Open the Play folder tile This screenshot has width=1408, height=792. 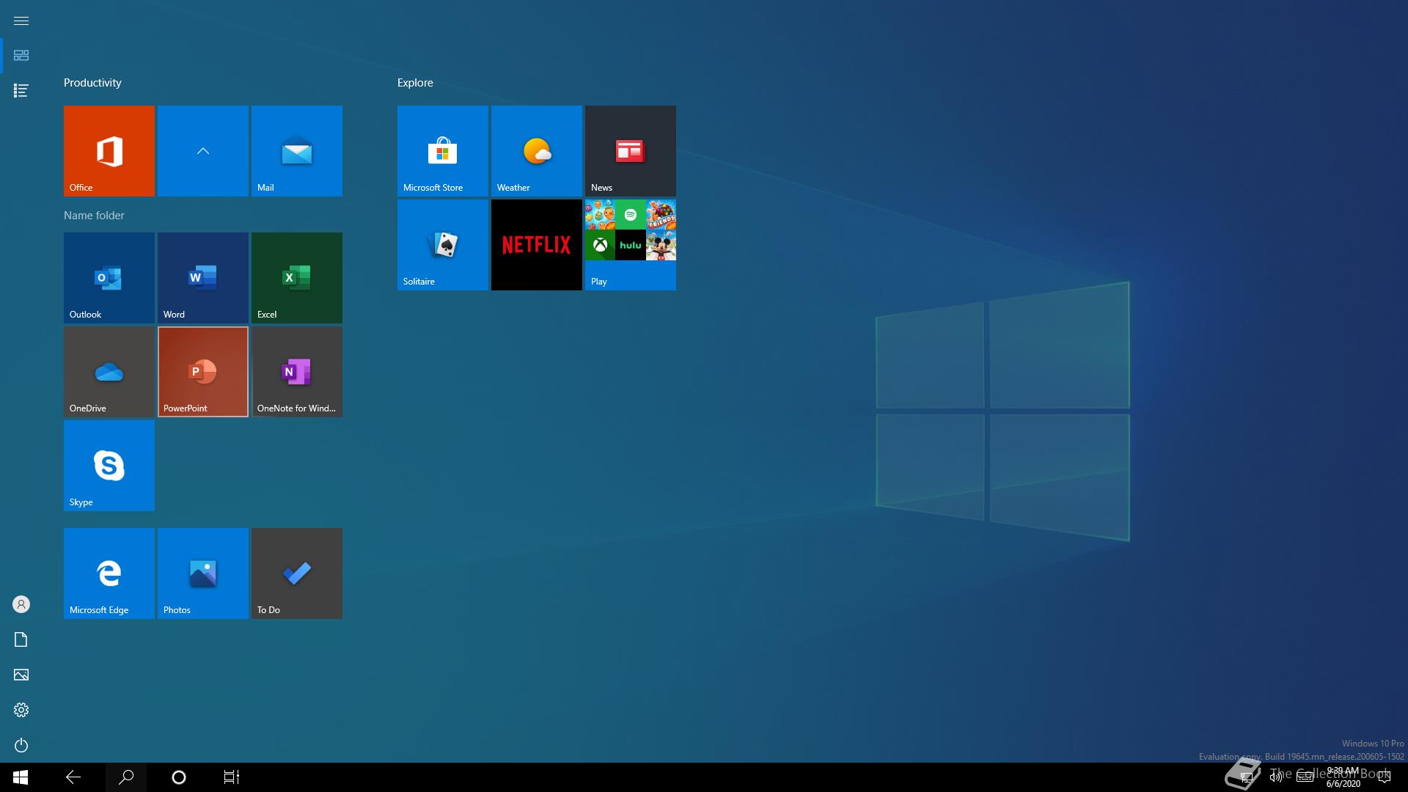(x=631, y=245)
